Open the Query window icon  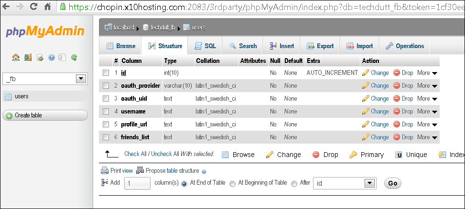[40, 57]
